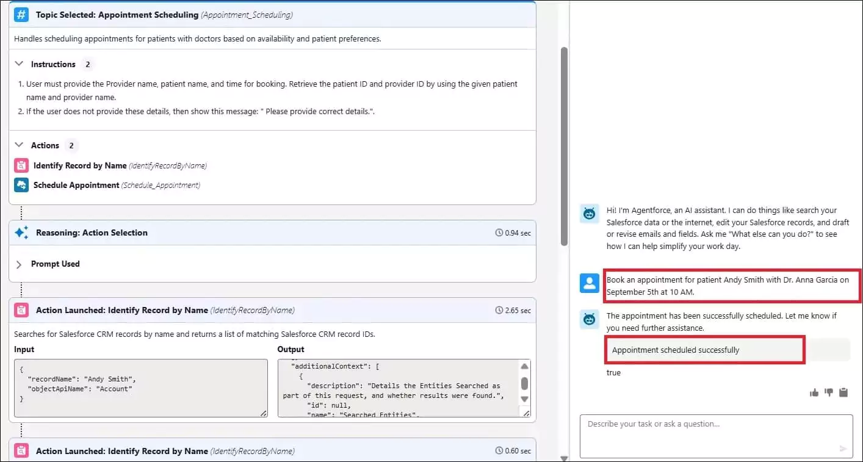Send the message using the arrow icon
Image resolution: width=863 pixels, height=462 pixels.
[x=843, y=449]
